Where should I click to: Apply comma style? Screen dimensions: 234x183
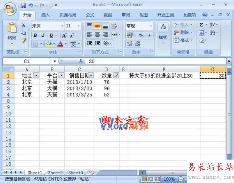coord(149,35)
